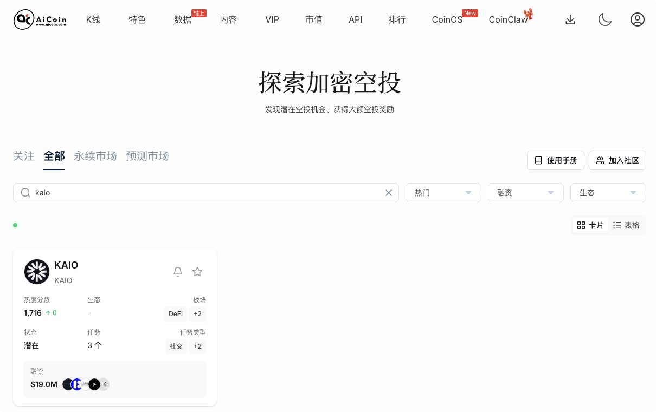
Task: Click the search magnifier icon
Action: pyautogui.click(x=25, y=193)
